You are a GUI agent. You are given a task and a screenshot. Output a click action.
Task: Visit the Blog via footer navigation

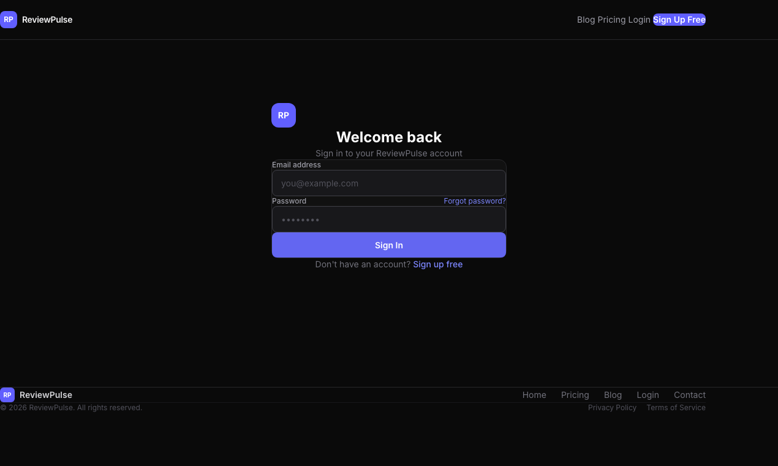click(613, 395)
